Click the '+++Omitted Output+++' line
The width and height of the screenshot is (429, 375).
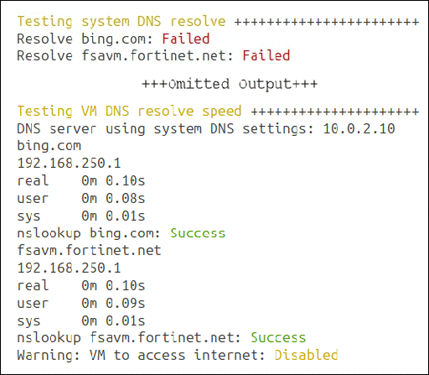pos(230,84)
